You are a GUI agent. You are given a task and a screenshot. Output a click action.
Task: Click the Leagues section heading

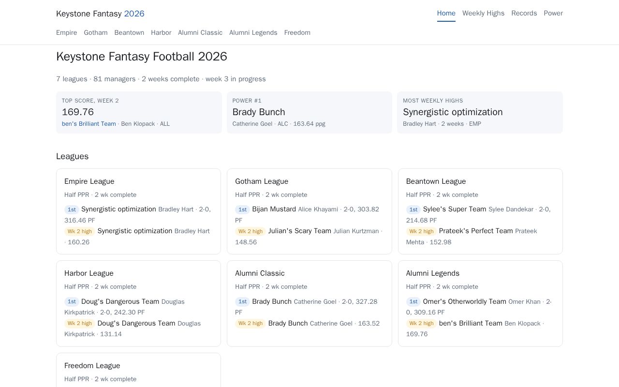[x=73, y=156]
